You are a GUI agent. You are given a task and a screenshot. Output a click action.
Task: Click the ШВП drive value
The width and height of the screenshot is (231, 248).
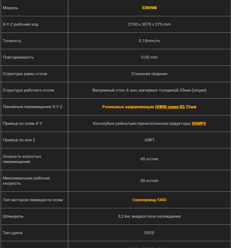click(149, 140)
